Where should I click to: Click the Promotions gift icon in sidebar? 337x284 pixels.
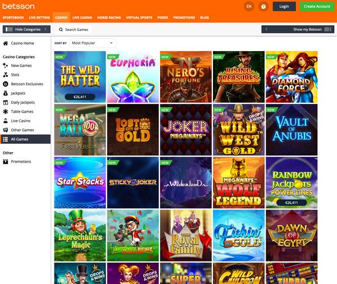[x=6, y=161]
